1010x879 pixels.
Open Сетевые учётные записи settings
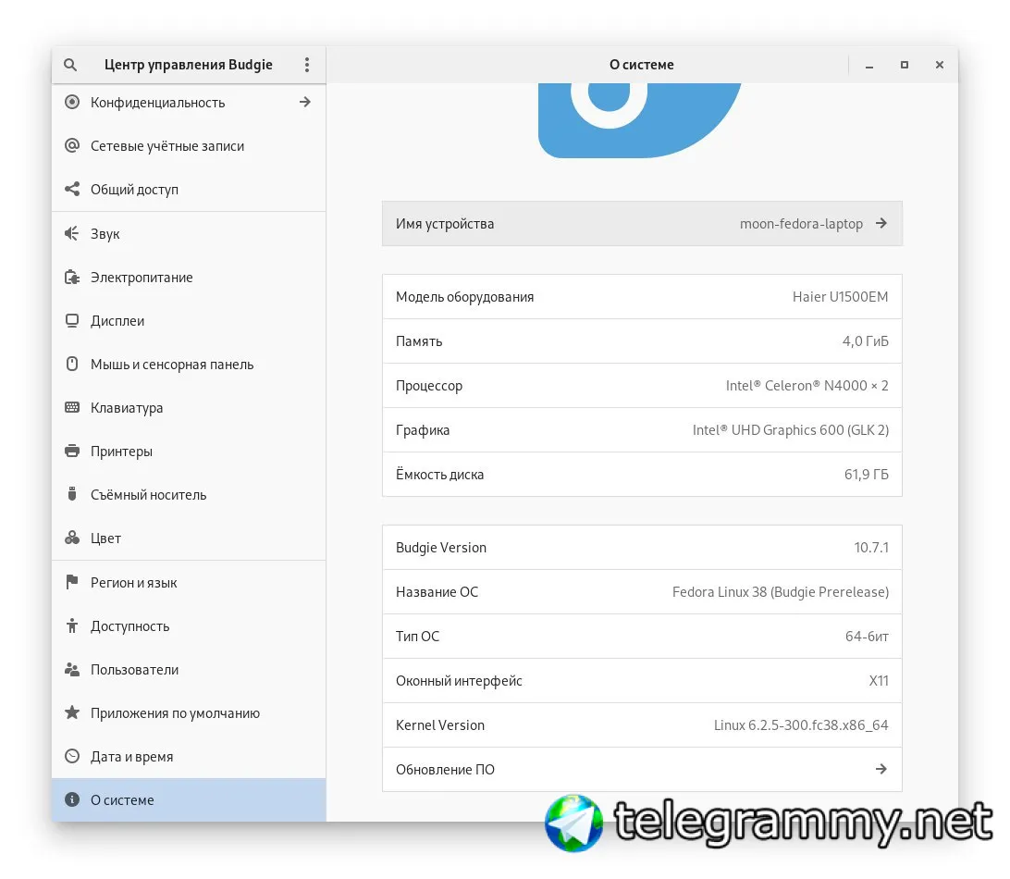(189, 145)
